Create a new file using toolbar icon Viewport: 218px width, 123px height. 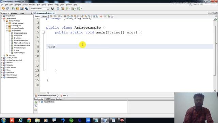click(x=13, y=8)
